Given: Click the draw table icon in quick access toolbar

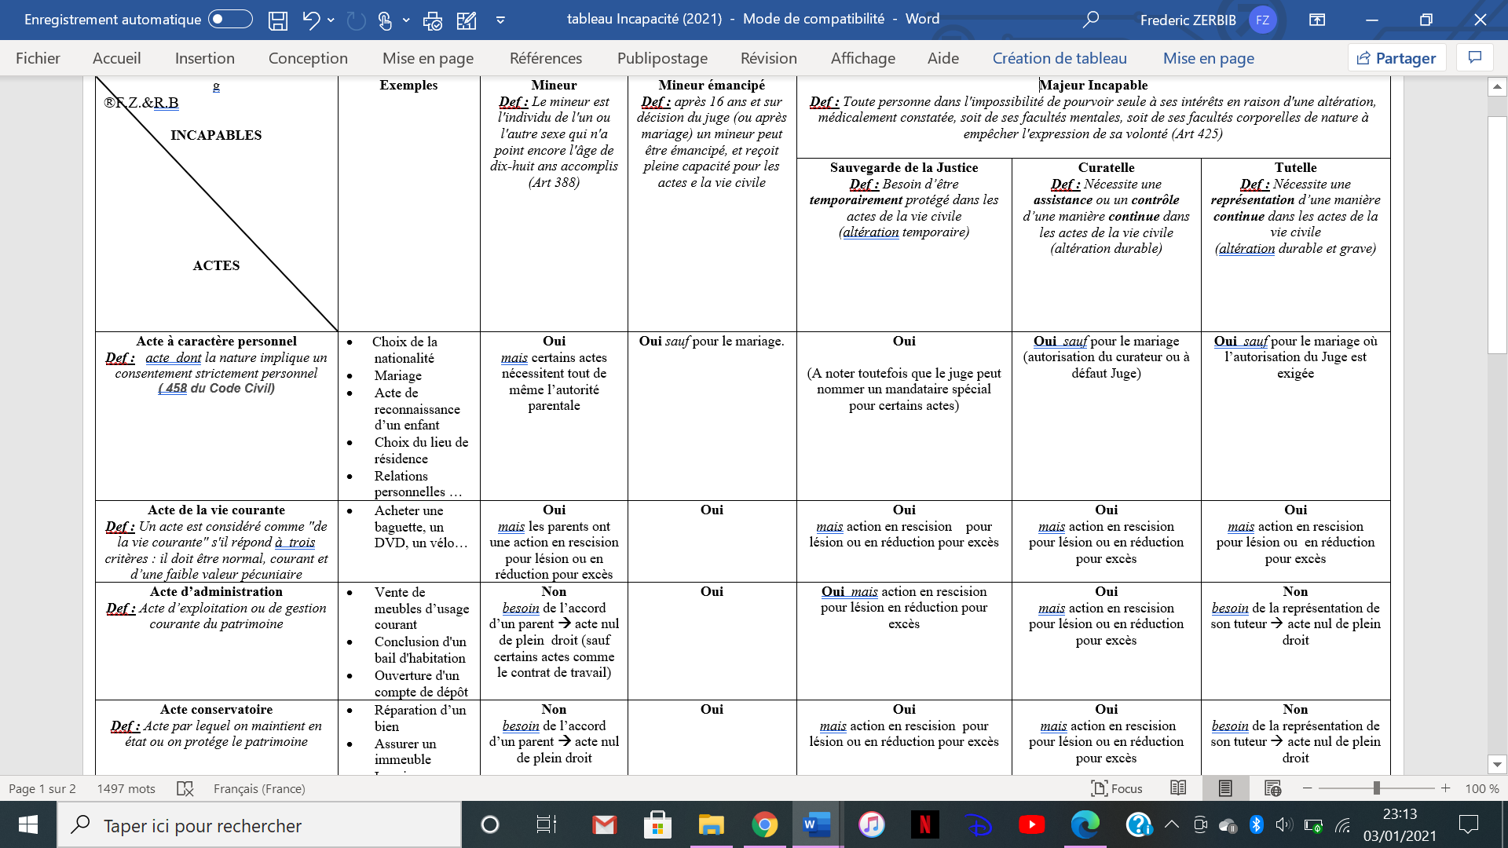Looking at the screenshot, I should [x=467, y=20].
